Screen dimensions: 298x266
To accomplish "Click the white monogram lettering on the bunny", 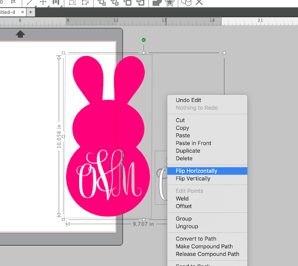I will tap(109, 175).
